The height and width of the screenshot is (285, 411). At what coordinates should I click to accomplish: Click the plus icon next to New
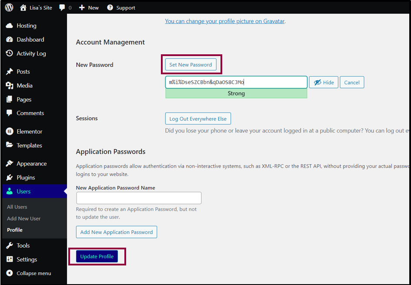[82, 7]
